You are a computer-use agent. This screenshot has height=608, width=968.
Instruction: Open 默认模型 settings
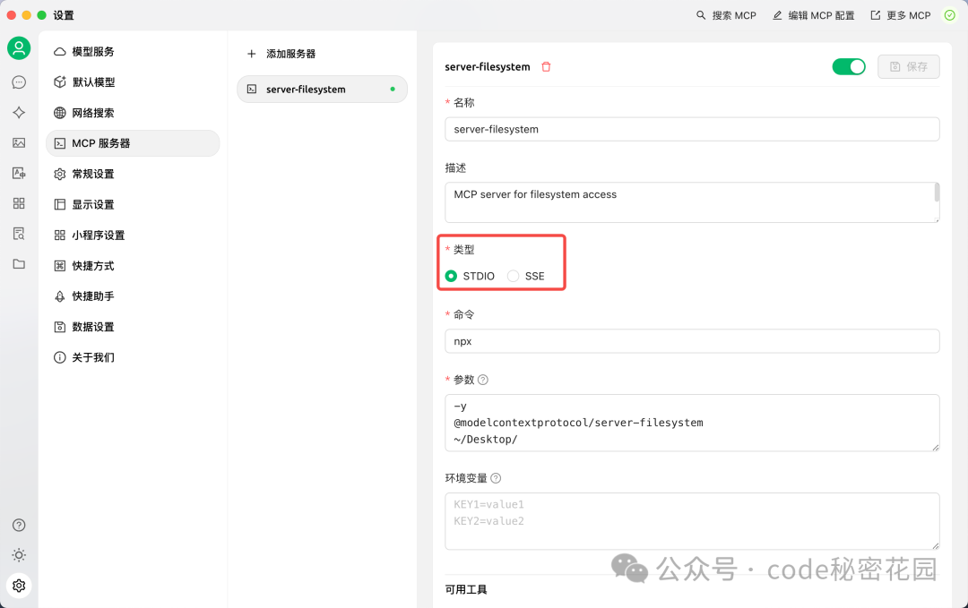point(133,82)
